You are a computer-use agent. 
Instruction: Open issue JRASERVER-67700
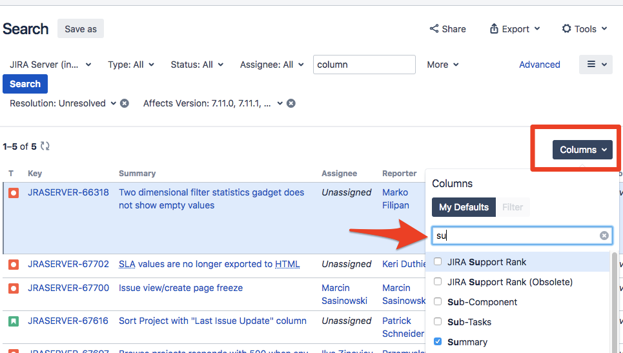tap(68, 288)
